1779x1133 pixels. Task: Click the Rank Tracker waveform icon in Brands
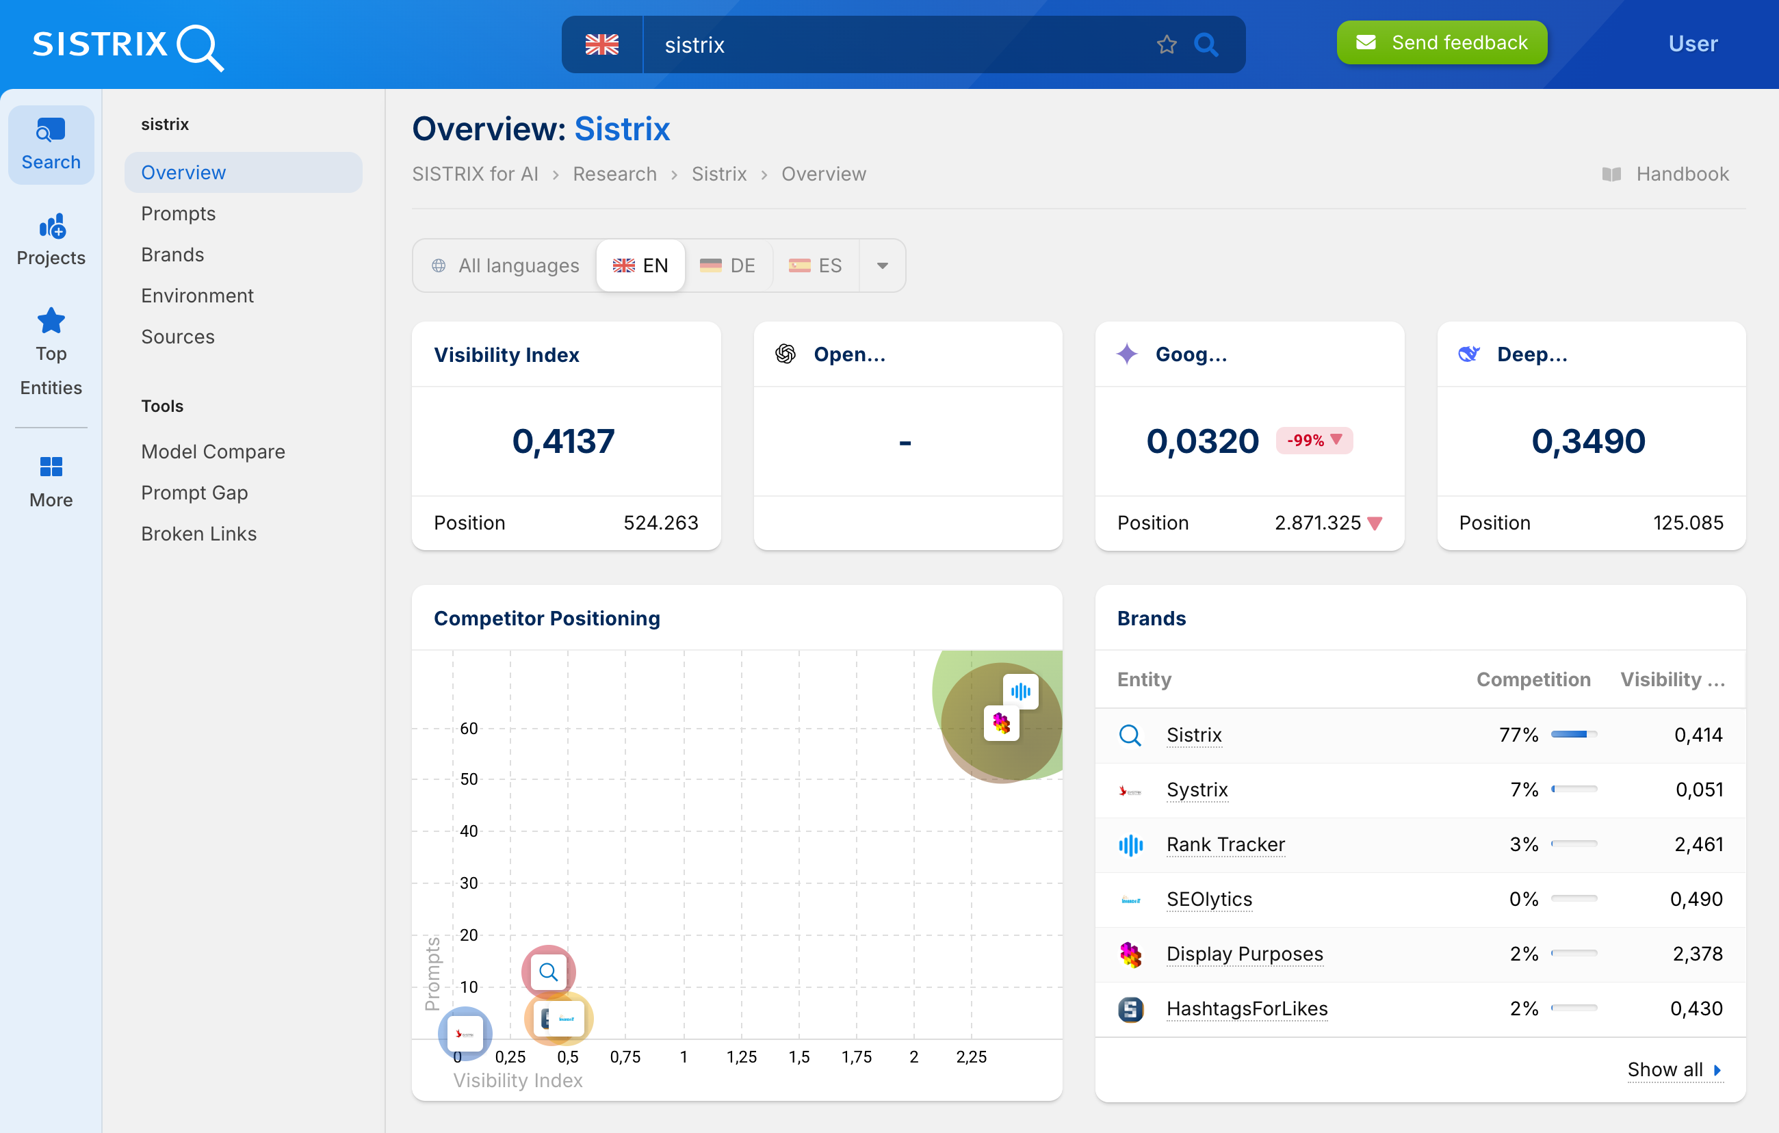[1130, 845]
